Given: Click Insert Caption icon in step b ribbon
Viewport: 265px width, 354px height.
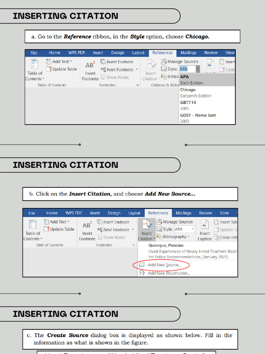Looking at the screenshot, I should (205, 224).
